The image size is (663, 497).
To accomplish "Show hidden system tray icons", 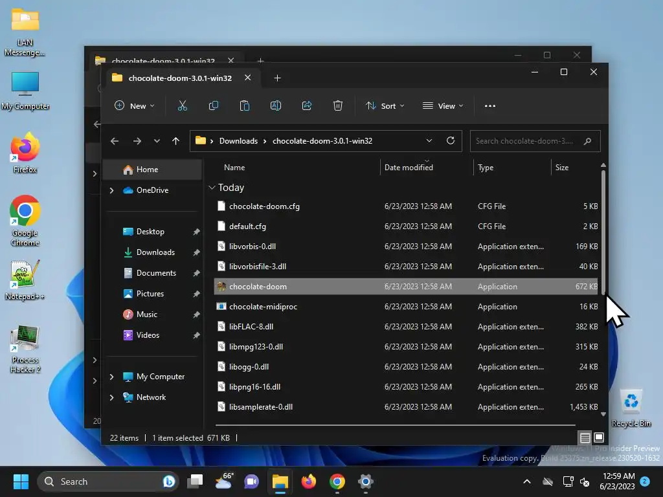I will [527, 481].
